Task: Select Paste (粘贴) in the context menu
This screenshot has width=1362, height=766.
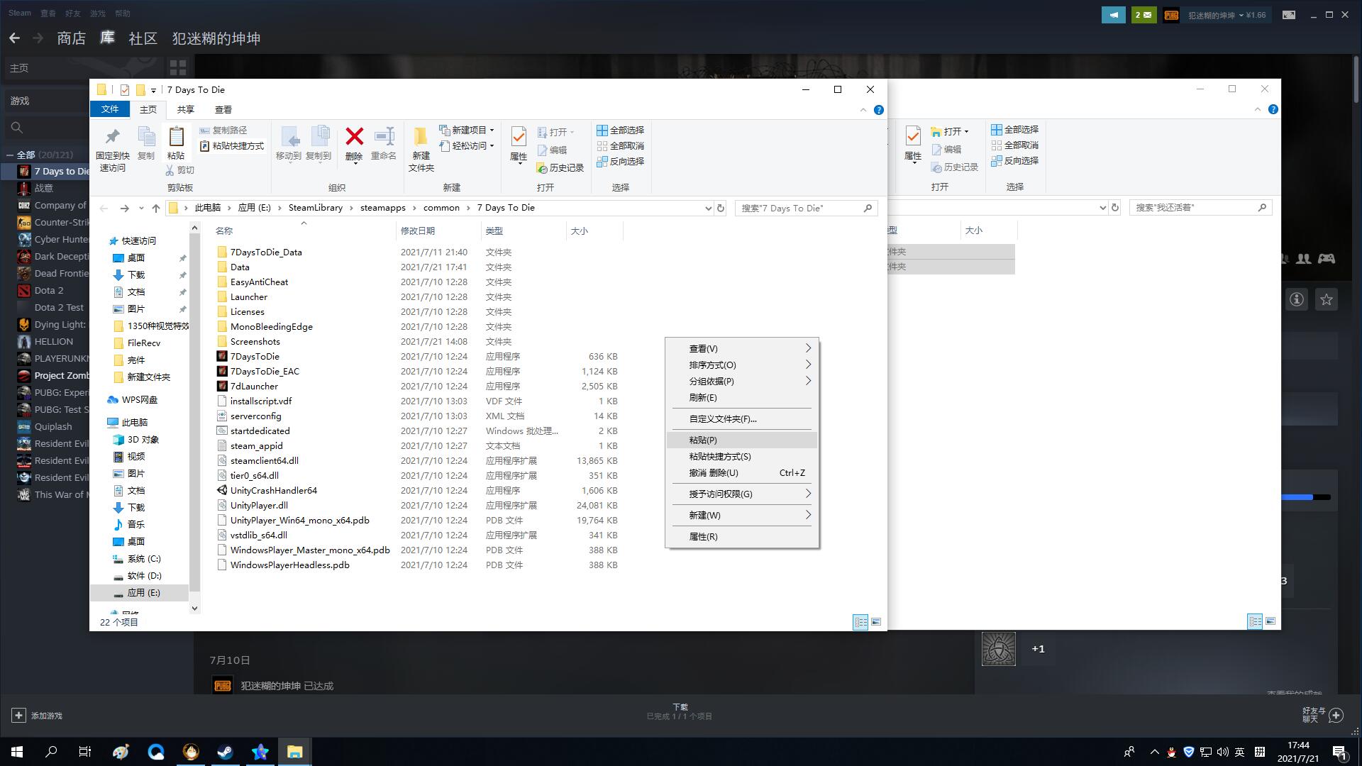Action: coord(742,440)
